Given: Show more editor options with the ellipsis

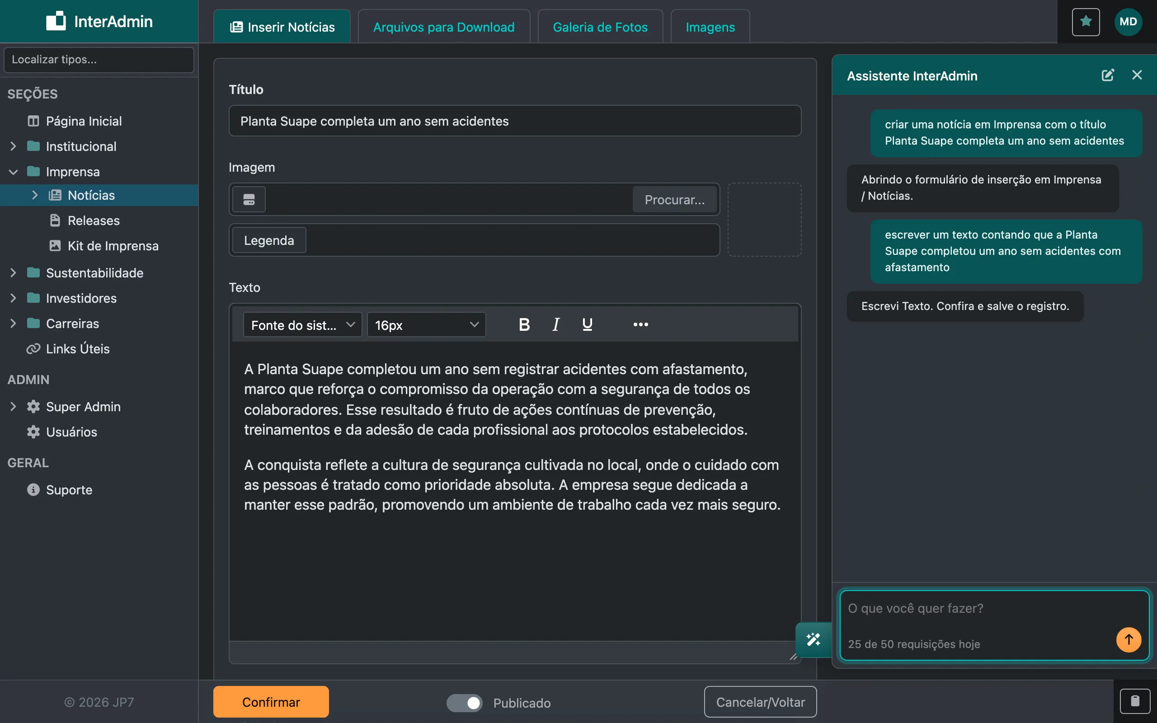Looking at the screenshot, I should pyautogui.click(x=641, y=325).
